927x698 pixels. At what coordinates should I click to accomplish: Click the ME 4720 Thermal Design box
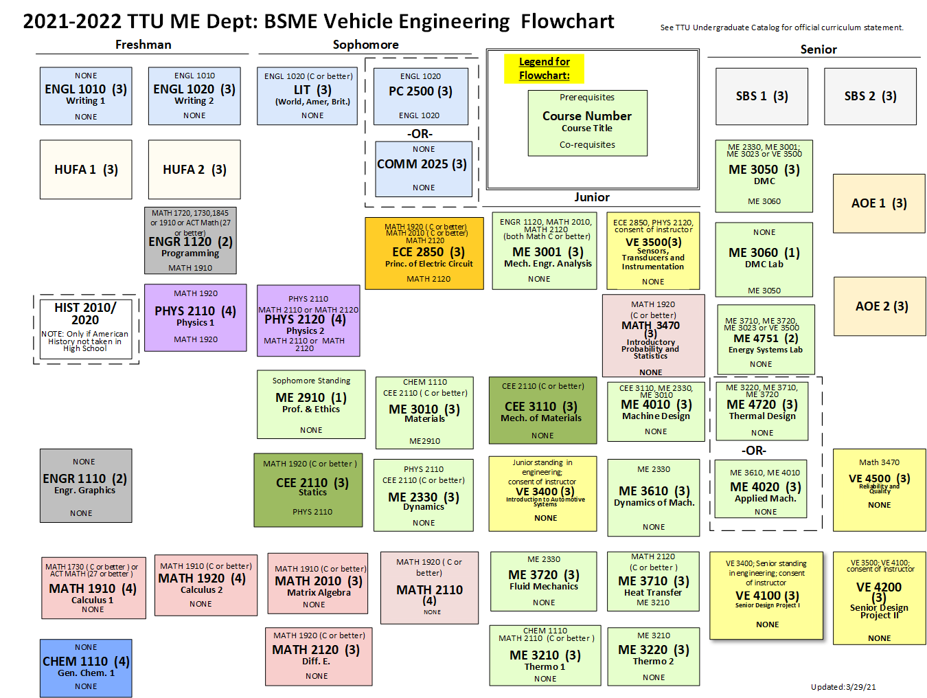tap(762, 410)
